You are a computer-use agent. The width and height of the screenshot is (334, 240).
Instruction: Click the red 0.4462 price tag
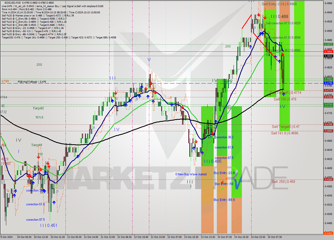(x=328, y=233)
